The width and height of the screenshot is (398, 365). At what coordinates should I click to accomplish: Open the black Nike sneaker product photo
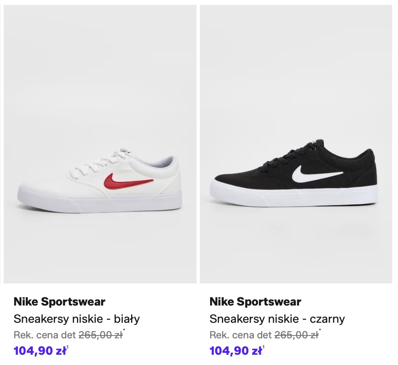(296, 144)
